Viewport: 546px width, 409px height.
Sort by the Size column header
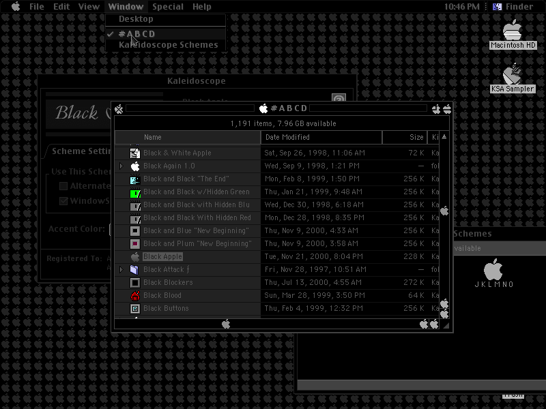(x=405, y=138)
